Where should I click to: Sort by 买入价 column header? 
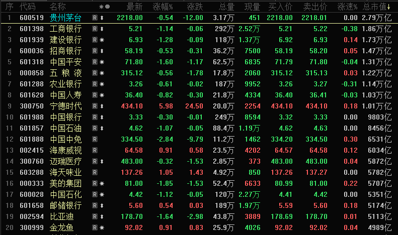point(280,7)
